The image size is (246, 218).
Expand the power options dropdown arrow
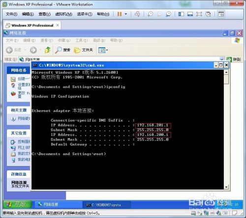click(x=126, y=14)
